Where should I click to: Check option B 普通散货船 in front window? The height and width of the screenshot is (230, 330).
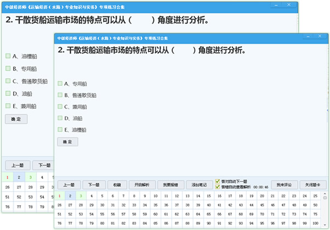(x=60, y=95)
